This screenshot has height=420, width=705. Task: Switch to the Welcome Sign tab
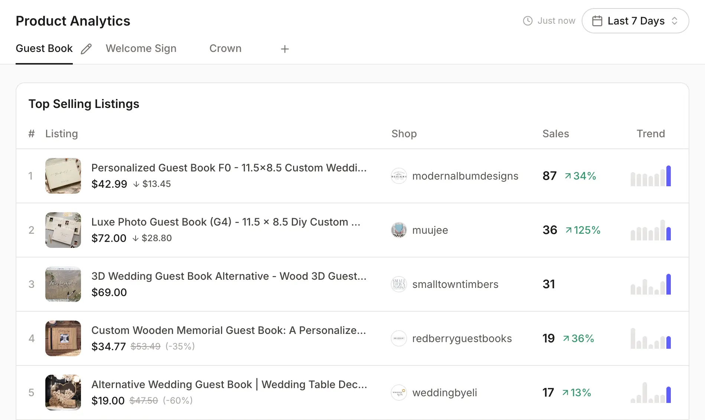(141, 49)
